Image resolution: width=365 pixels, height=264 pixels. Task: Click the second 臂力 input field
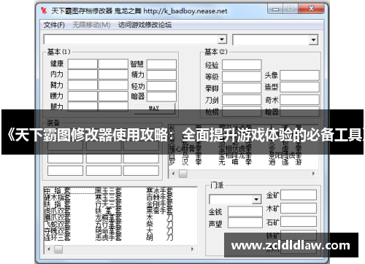pos(113,85)
